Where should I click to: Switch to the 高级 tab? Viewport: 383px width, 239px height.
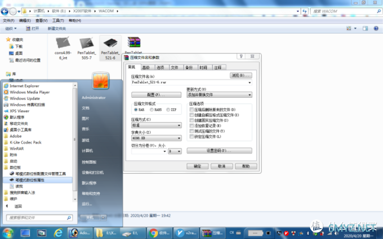(146, 67)
